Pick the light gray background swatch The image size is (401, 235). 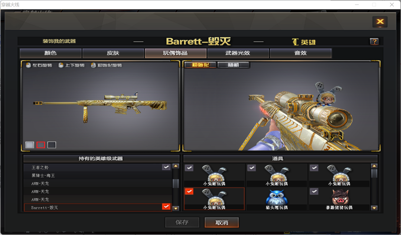(30, 145)
